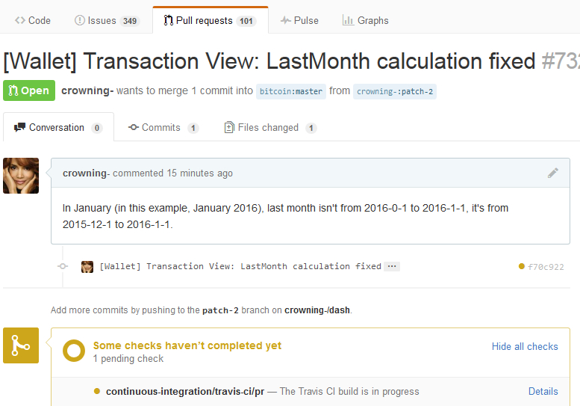Hide all checks in merge panel
The image size is (580, 406).
click(525, 346)
